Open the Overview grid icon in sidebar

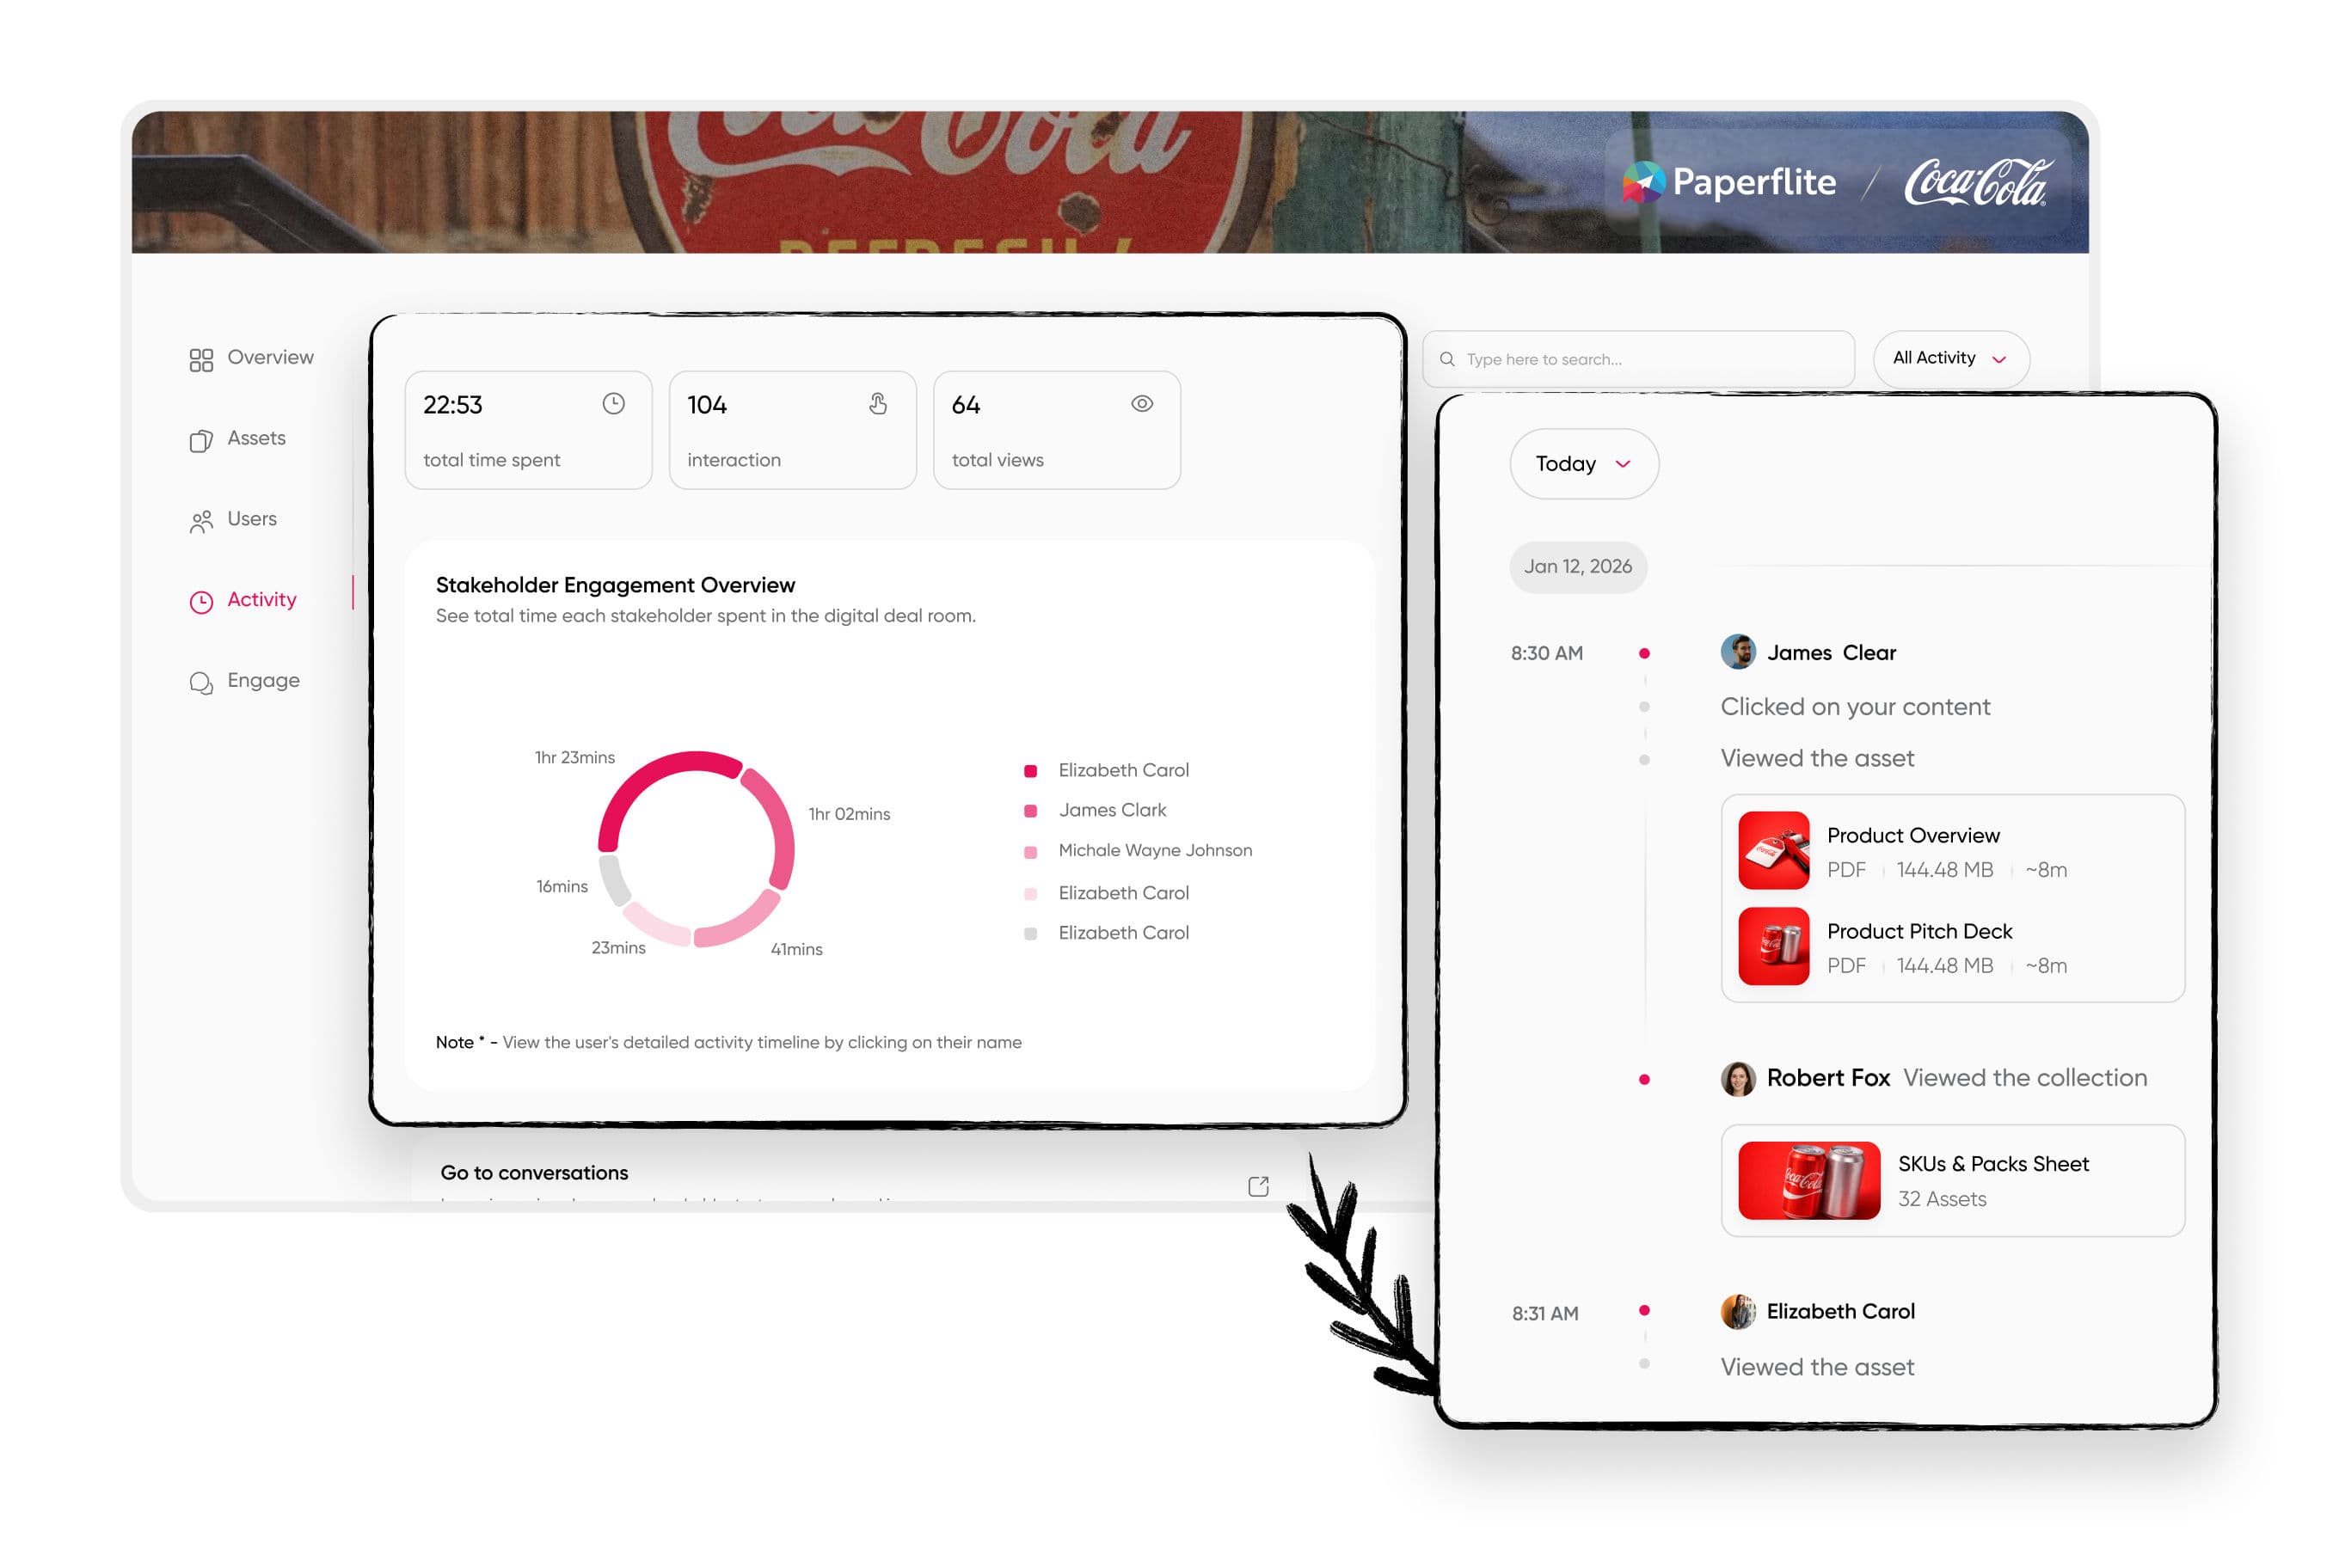tap(201, 360)
